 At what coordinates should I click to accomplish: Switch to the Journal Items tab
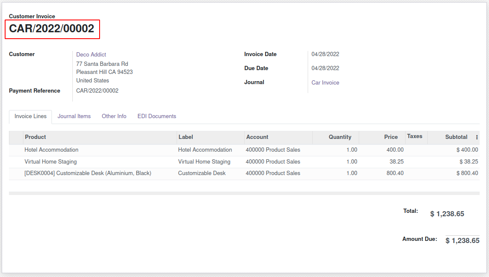[x=74, y=116]
